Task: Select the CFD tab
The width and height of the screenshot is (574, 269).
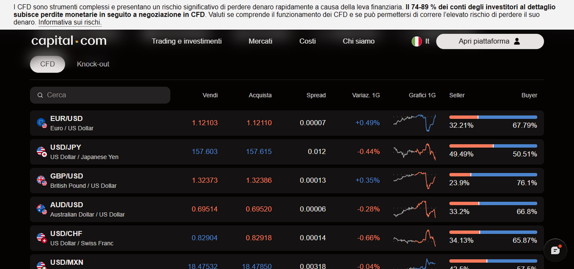Action: [47, 64]
